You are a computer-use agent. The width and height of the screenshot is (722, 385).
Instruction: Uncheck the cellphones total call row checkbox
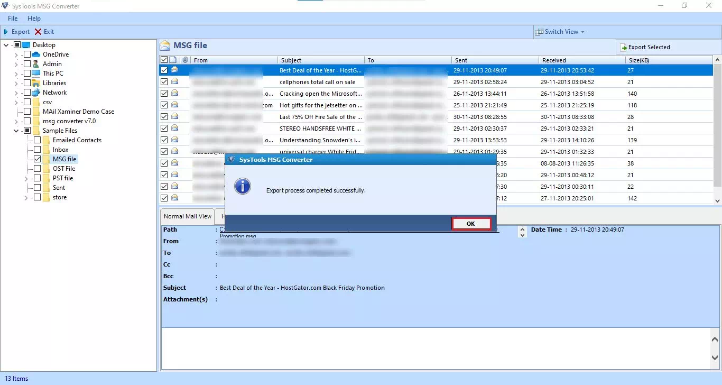(164, 81)
